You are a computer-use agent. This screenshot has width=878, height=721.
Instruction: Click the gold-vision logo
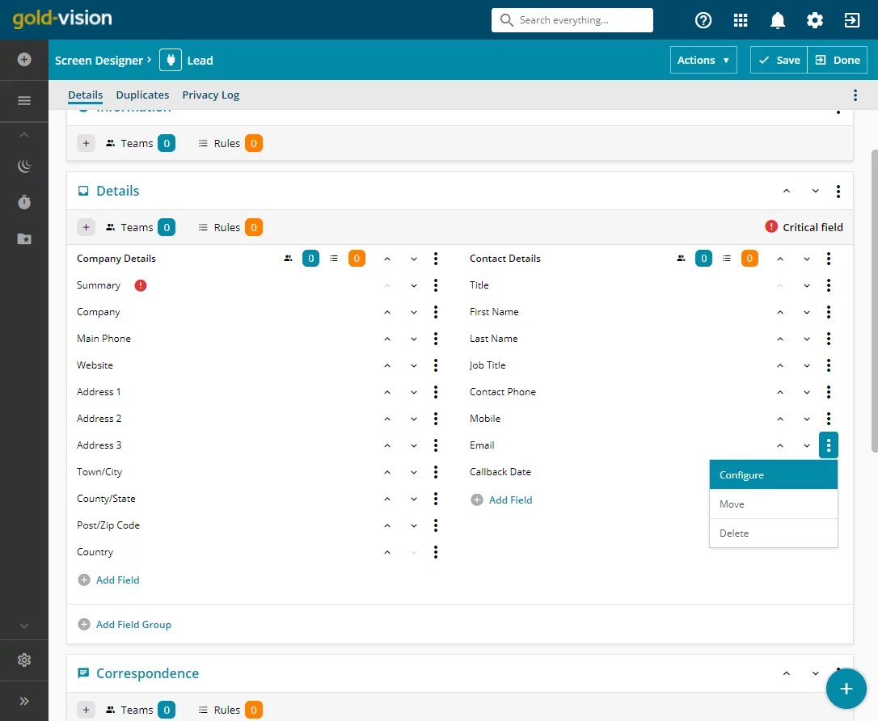click(62, 19)
